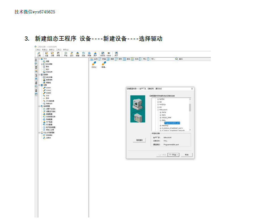Click the 新建 new device icon
Viewport: 280px width, 220px height.
(104, 64)
